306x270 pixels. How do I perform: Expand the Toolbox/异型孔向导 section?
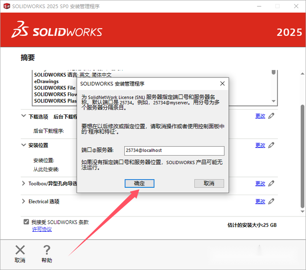[23, 184]
